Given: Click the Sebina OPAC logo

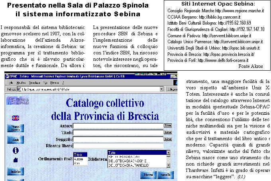Looking at the screenshot, I should pyautogui.click(x=18, y=101).
